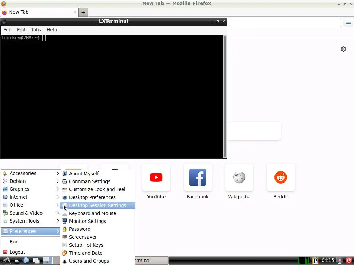Open the web browser launcher in the taskbar
354x265 pixels.
26,261
